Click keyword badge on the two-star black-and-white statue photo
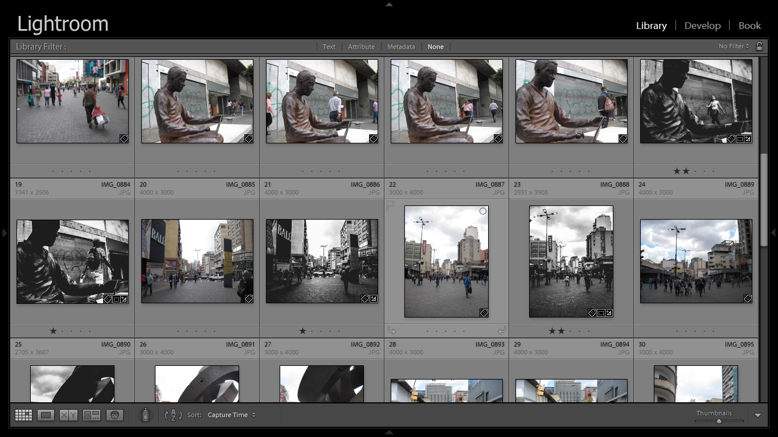Screen dimensions: 778x437 tap(731, 139)
